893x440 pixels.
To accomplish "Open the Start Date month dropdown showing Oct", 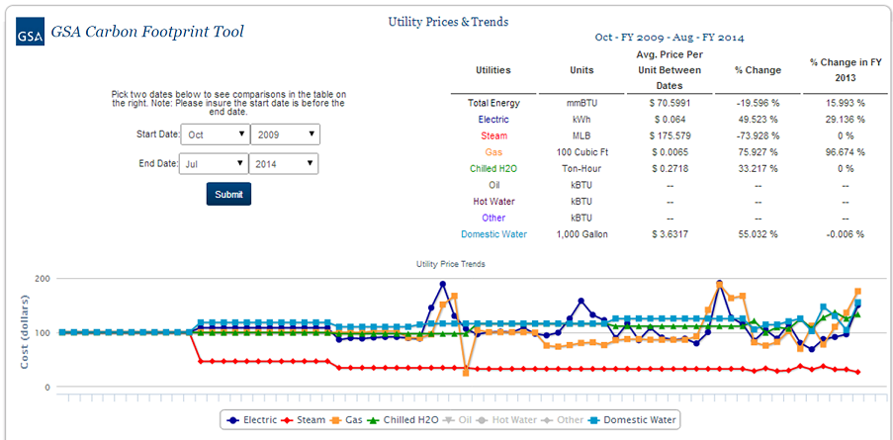I will (215, 134).
